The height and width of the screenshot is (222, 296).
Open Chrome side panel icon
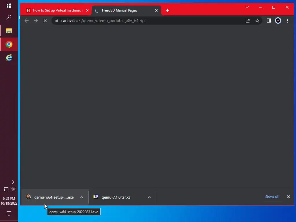click(269, 21)
